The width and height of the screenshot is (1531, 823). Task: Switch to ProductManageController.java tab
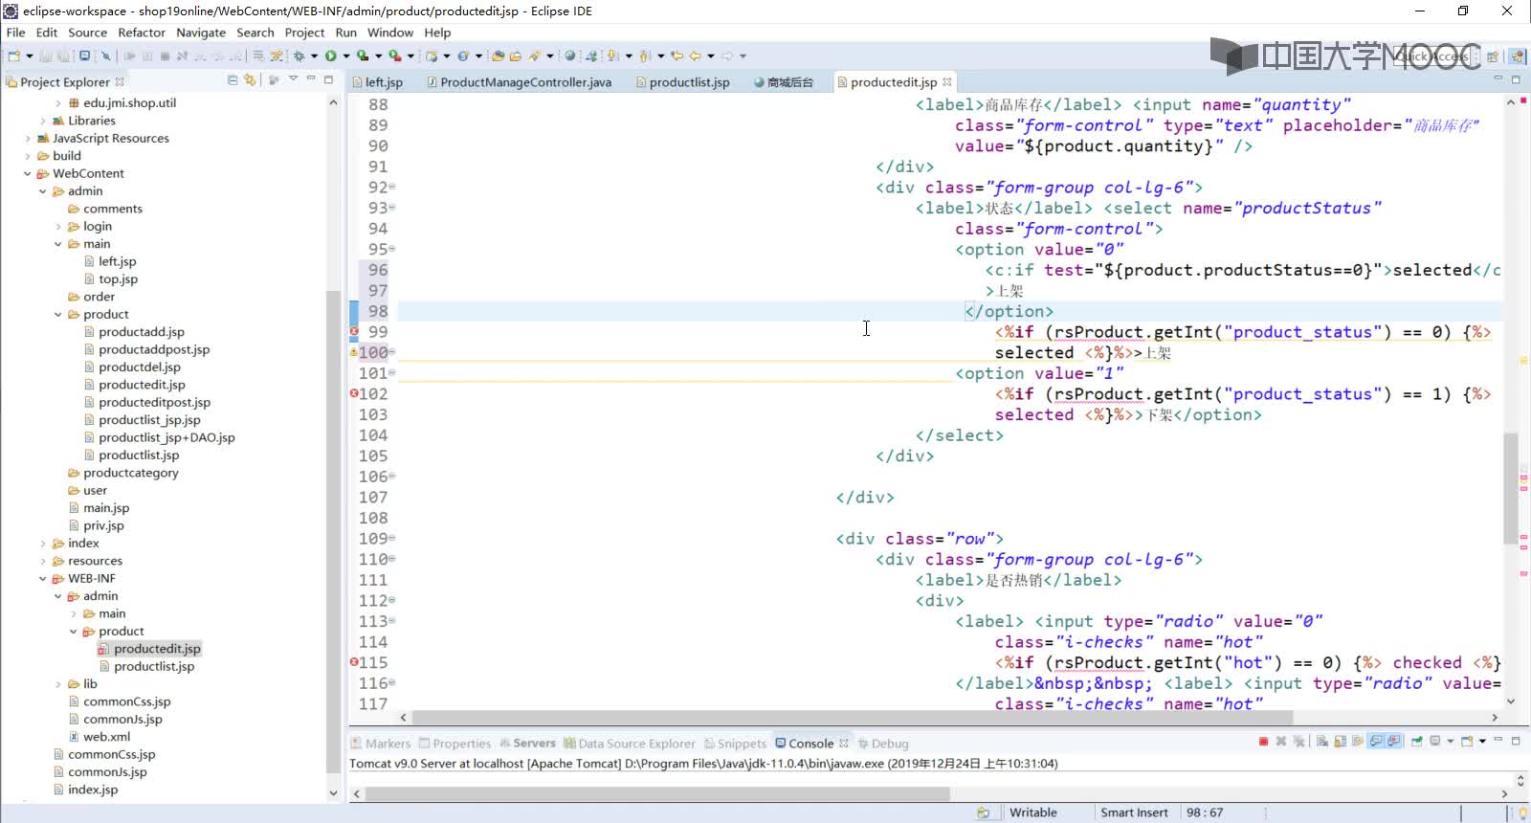(518, 82)
